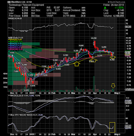Click the date 'Friday 26-Apr-2019'

(x=114, y=5)
